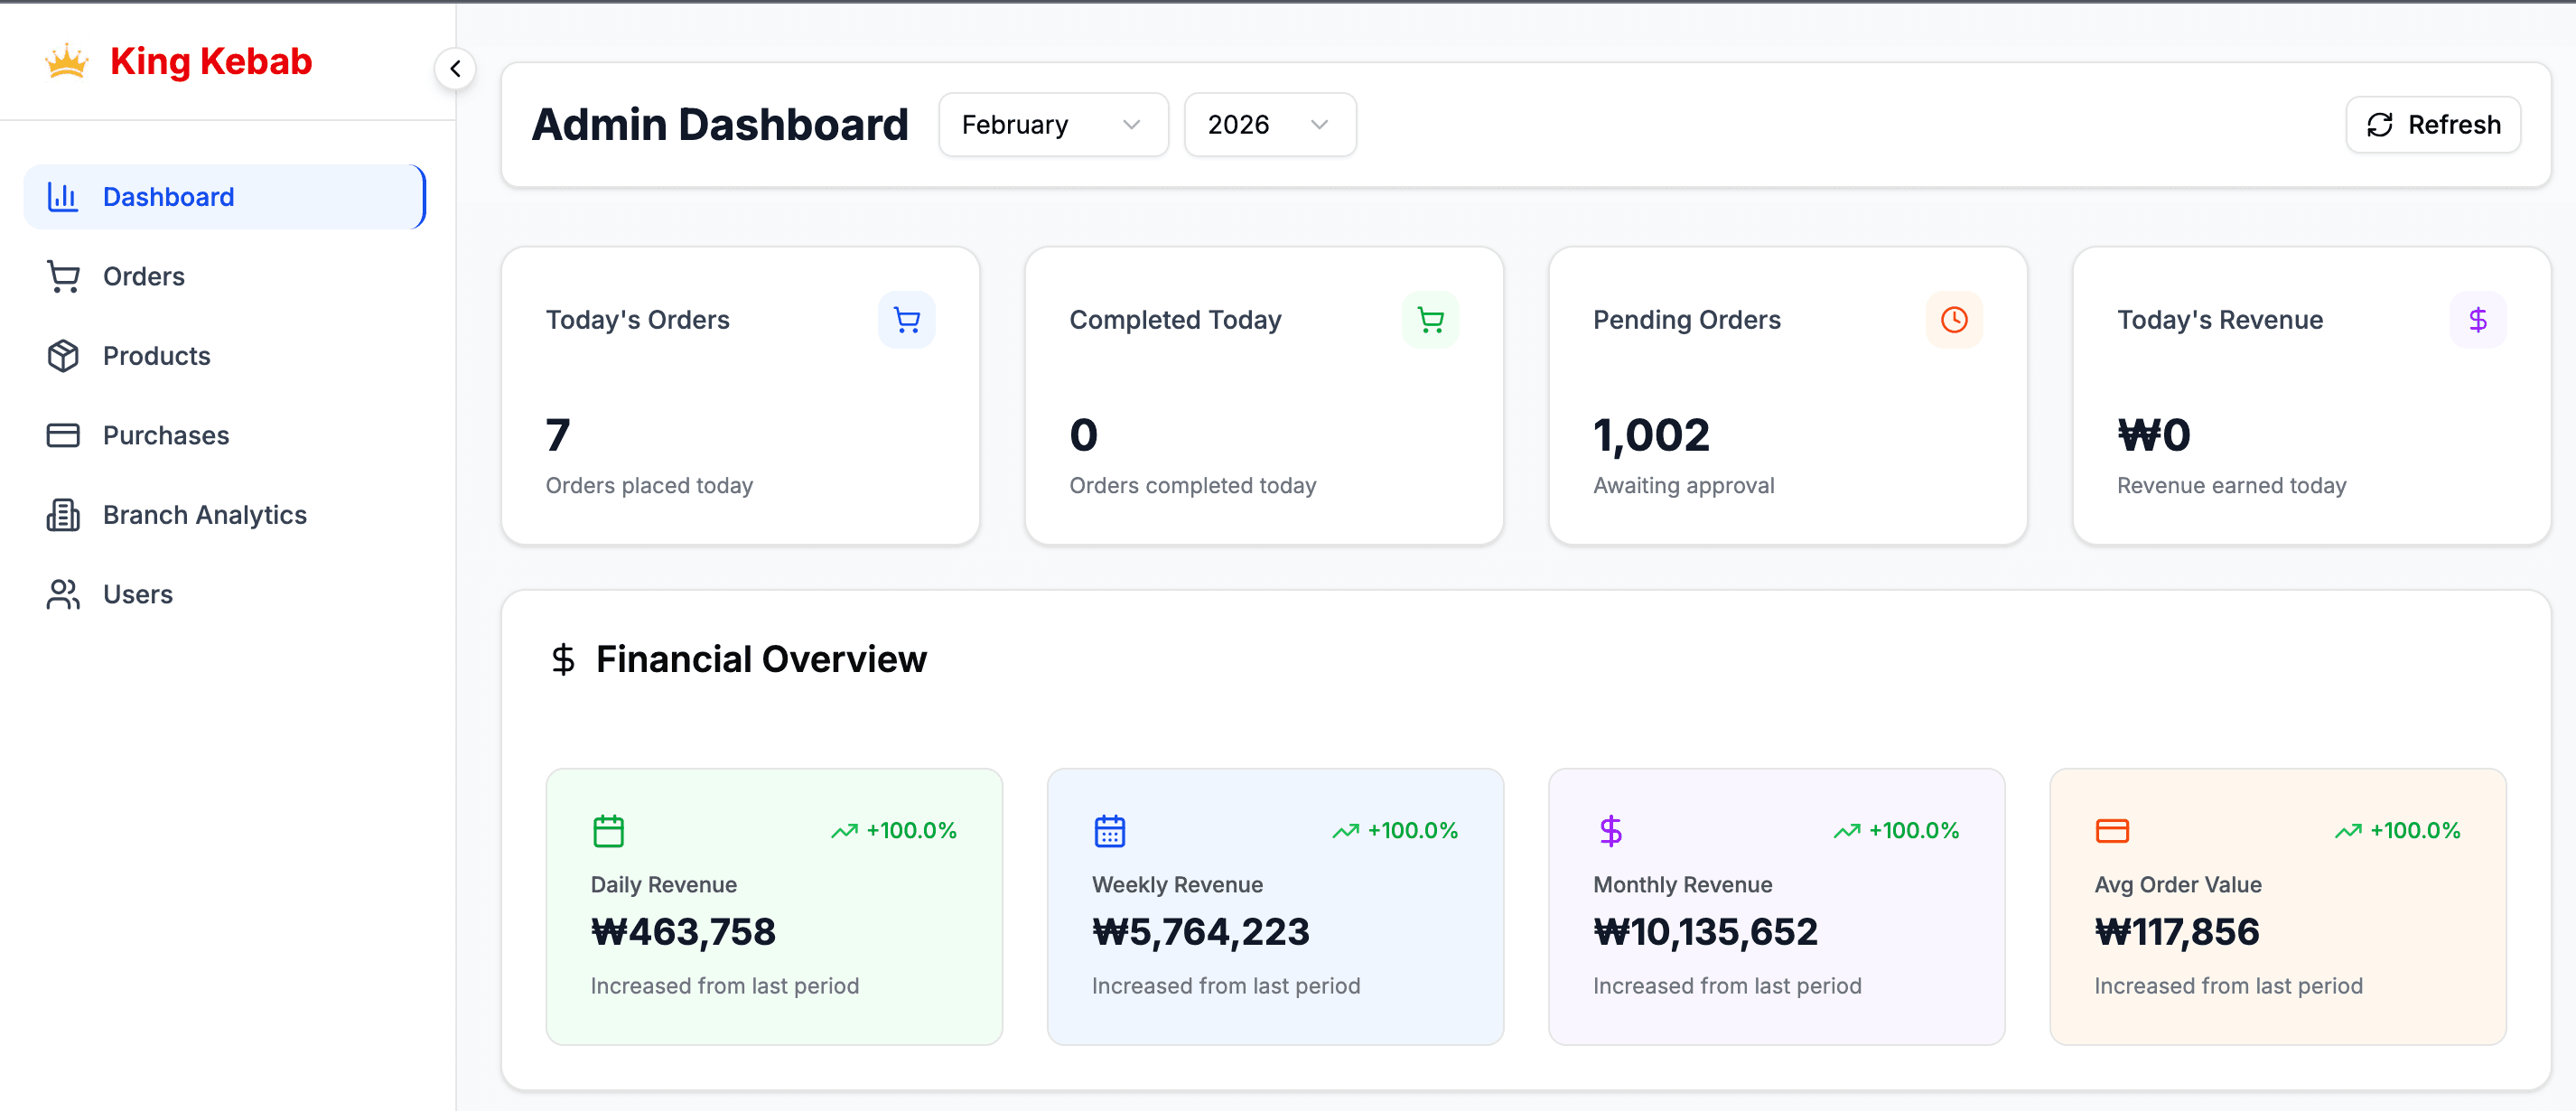Click the dollar icon in Monthly Revenue card

coord(1610,831)
